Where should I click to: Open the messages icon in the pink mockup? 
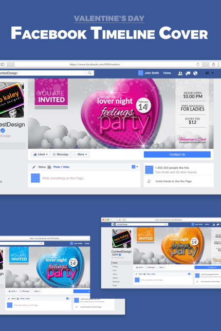pyautogui.click(x=188, y=73)
